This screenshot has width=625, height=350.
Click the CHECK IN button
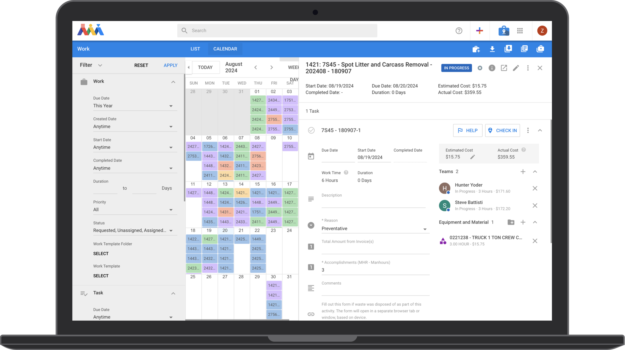click(x=502, y=130)
